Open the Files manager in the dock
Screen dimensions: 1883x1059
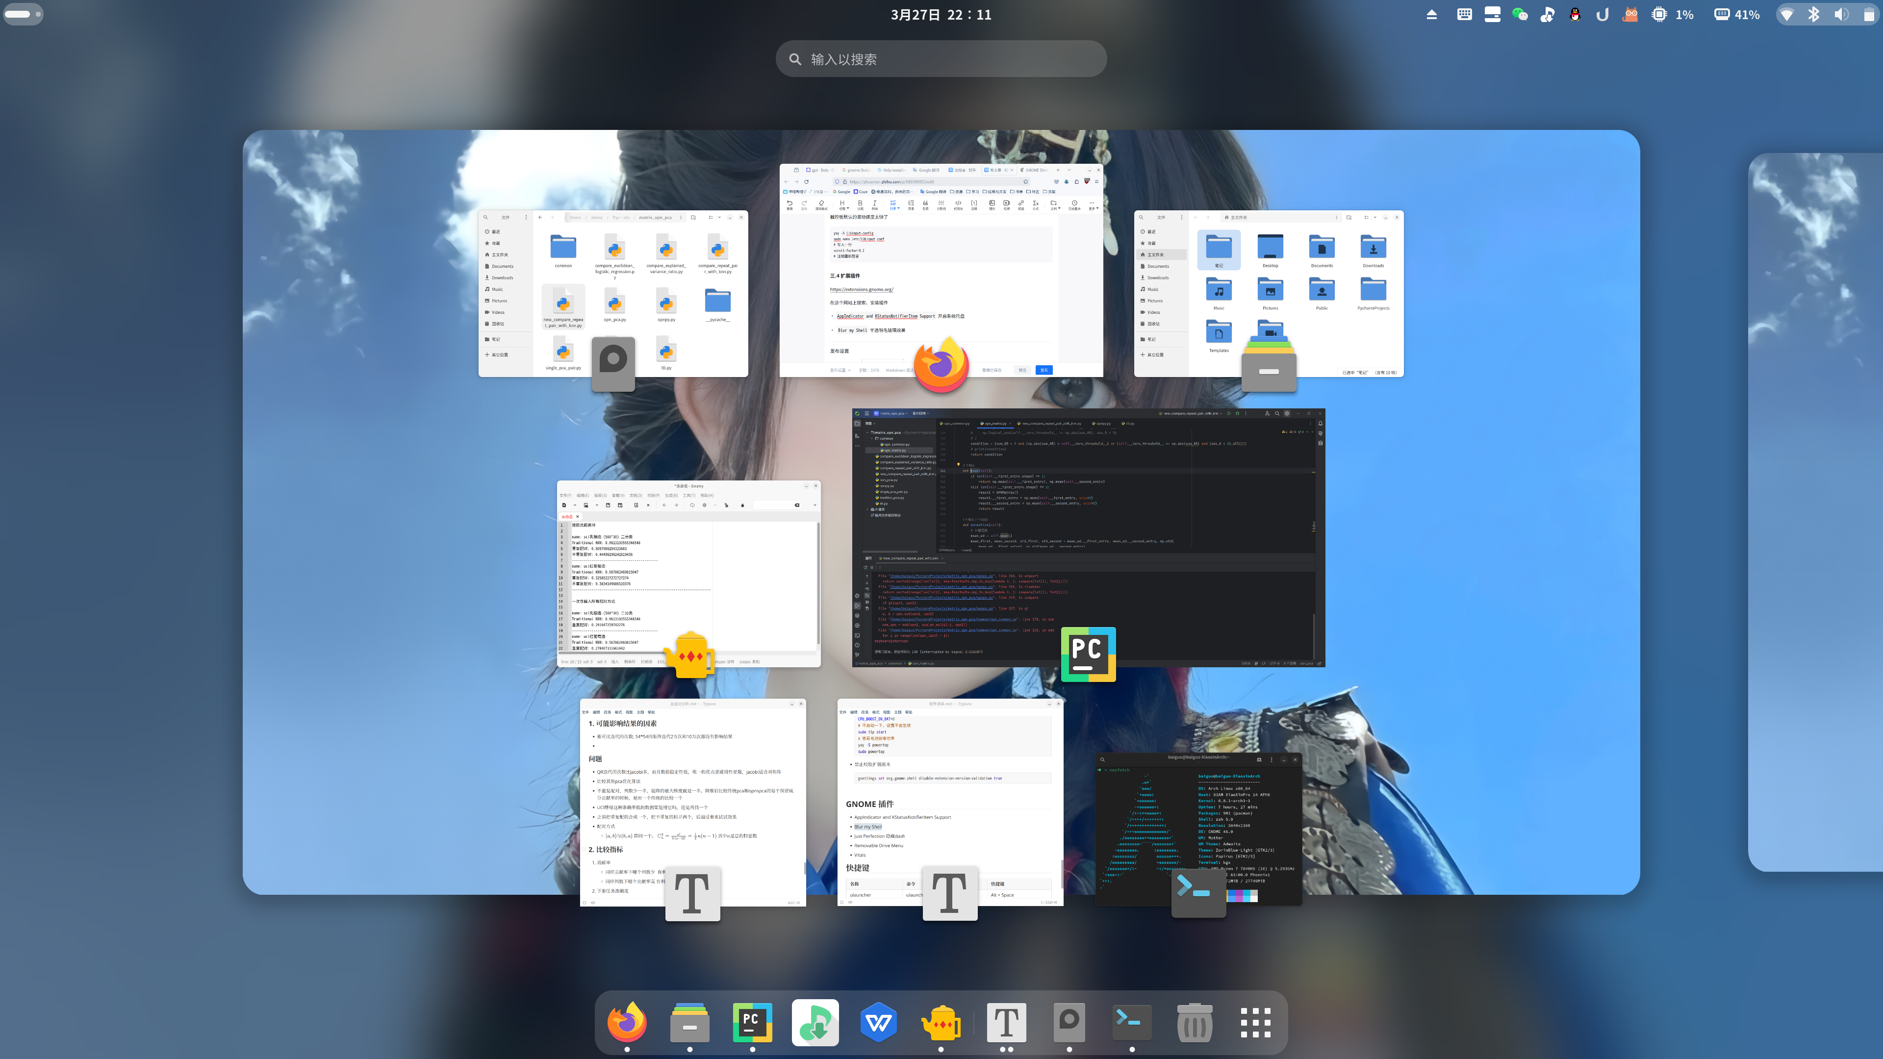[689, 1022]
